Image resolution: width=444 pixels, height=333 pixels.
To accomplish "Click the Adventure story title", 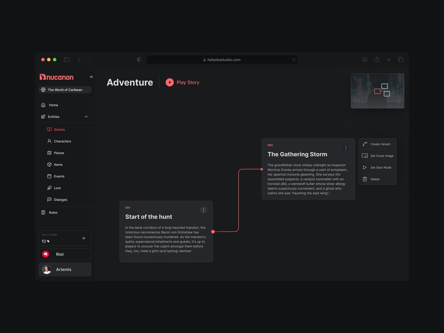I will pyautogui.click(x=130, y=82).
